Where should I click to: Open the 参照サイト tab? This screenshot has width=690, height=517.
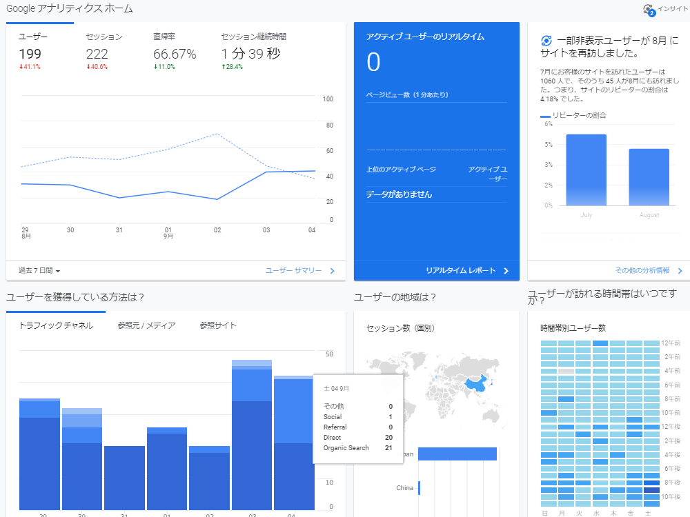coord(218,325)
